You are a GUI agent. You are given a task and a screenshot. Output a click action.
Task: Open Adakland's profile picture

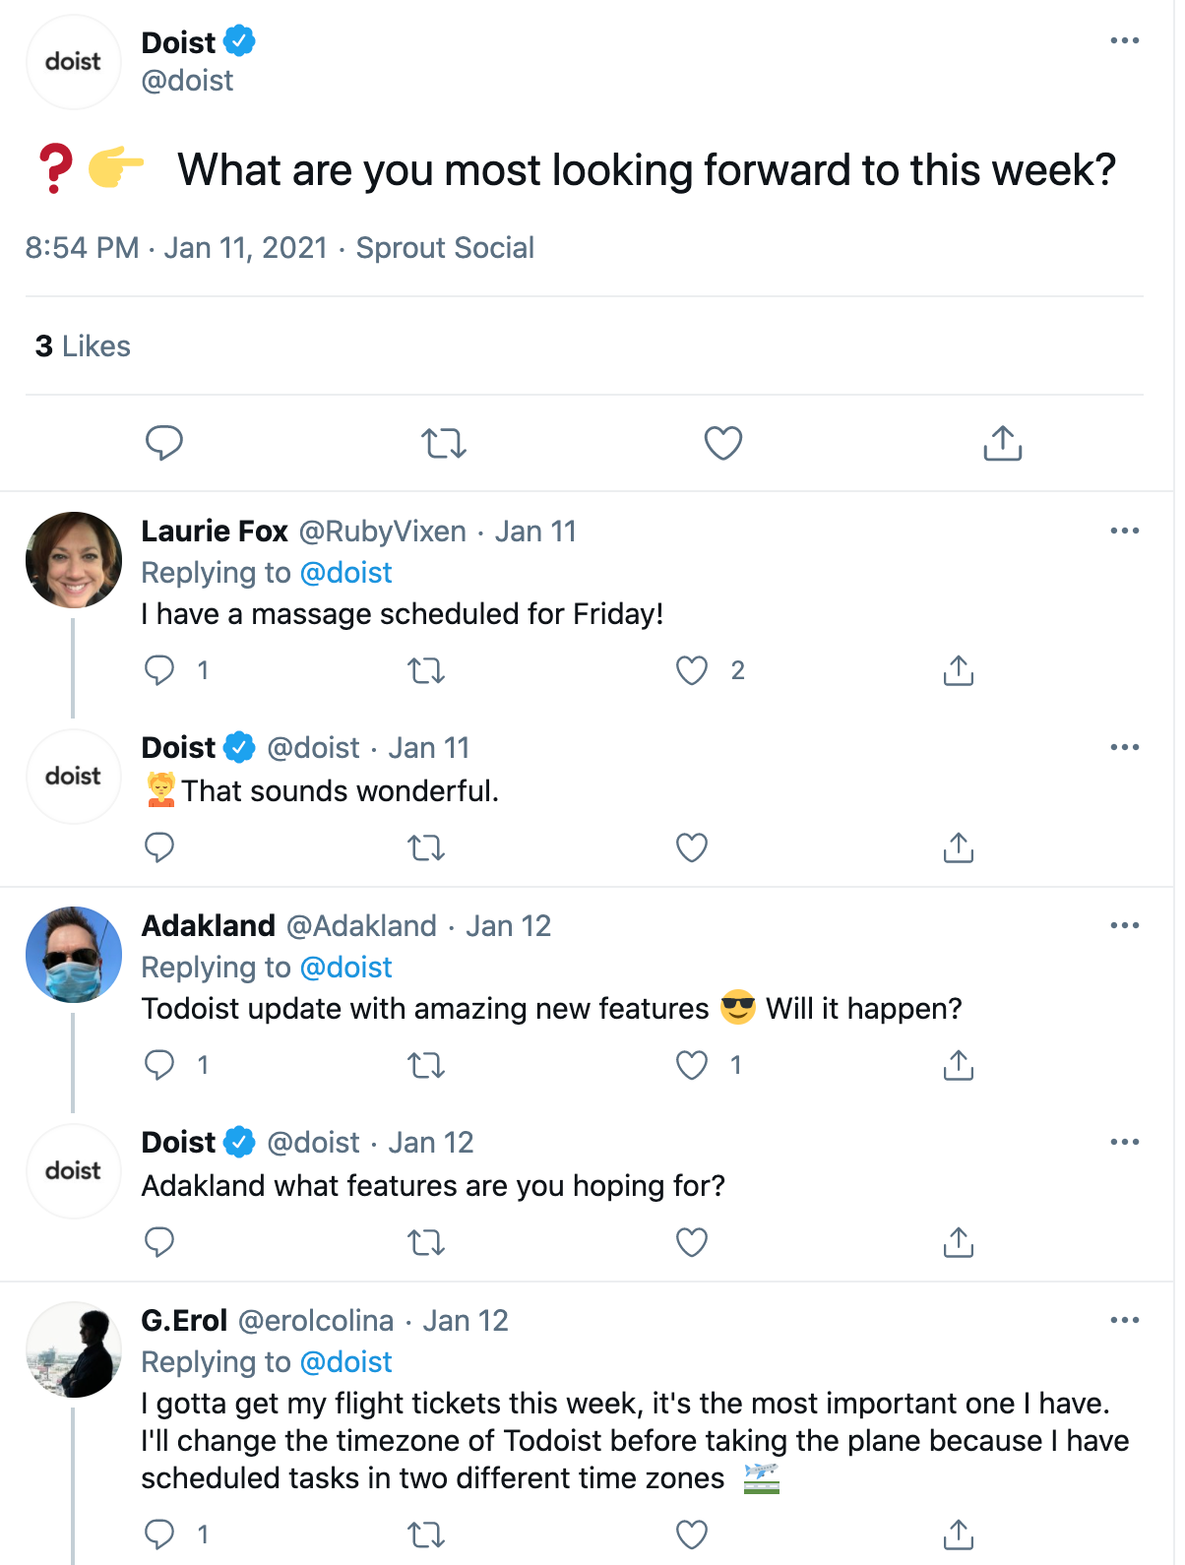tap(74, 955)
